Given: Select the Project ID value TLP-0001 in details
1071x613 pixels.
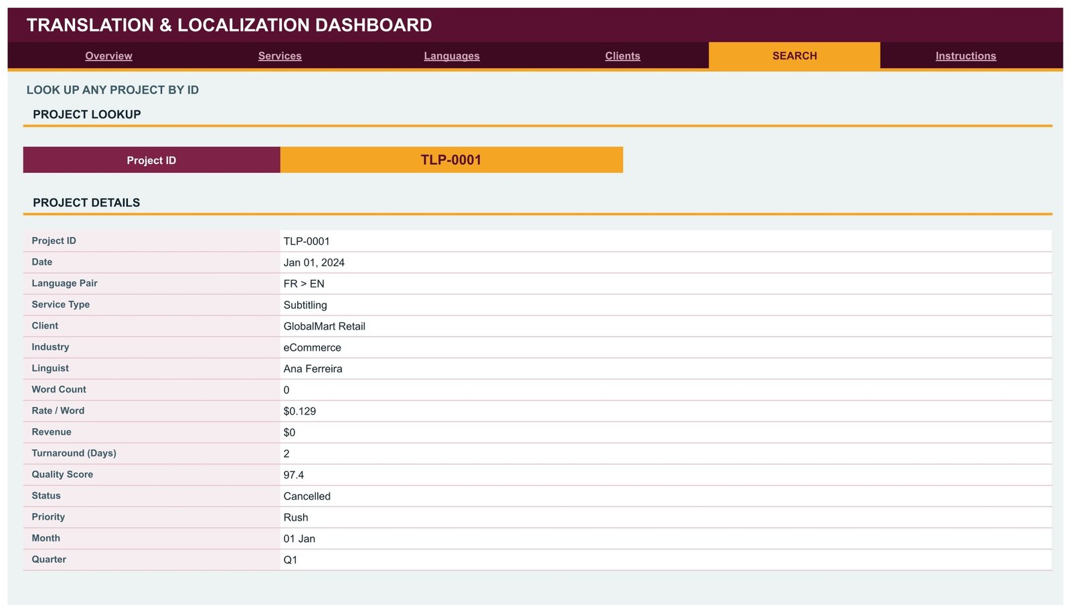Looking at the screenshot, I should [307, 241].
